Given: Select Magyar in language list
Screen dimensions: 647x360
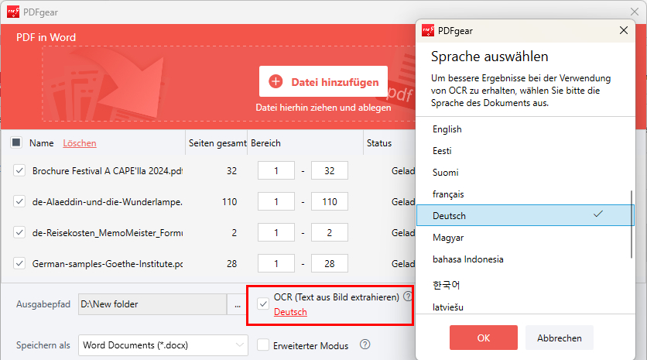Looking at the screenshot, I should coord(525,238).
